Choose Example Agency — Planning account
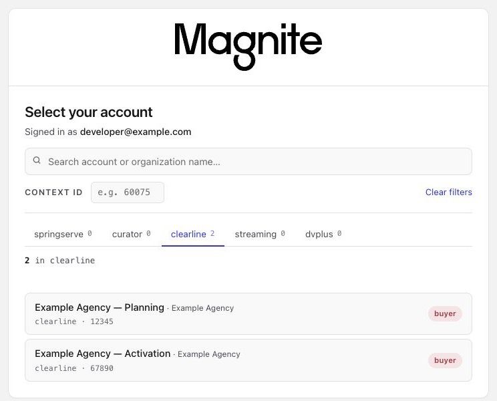The width and height of the screenshot is (497, 401). click(x=248, y=314)
